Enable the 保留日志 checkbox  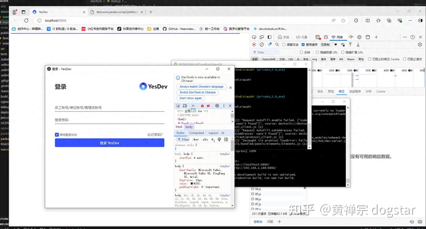tap(284, 45)
